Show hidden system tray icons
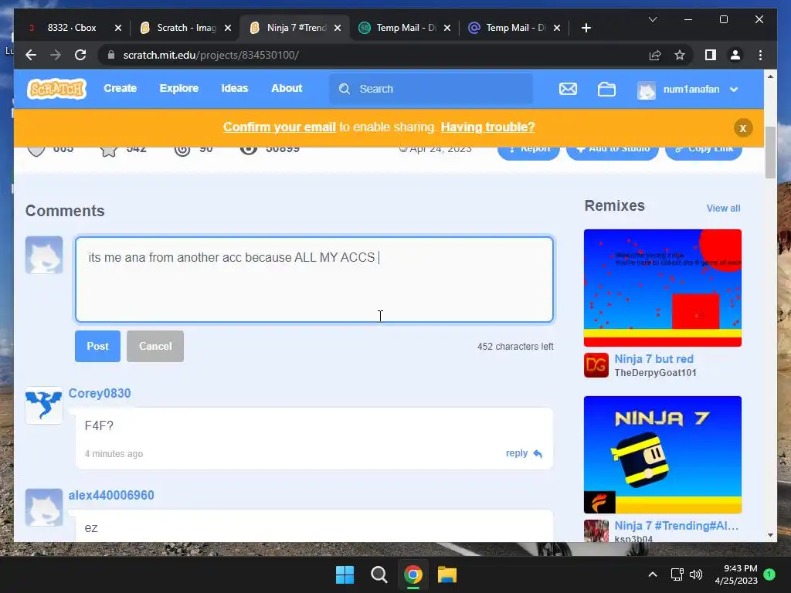Image resolution: width=791 pixels, height=593 pixels. click(x=652, y=574)
